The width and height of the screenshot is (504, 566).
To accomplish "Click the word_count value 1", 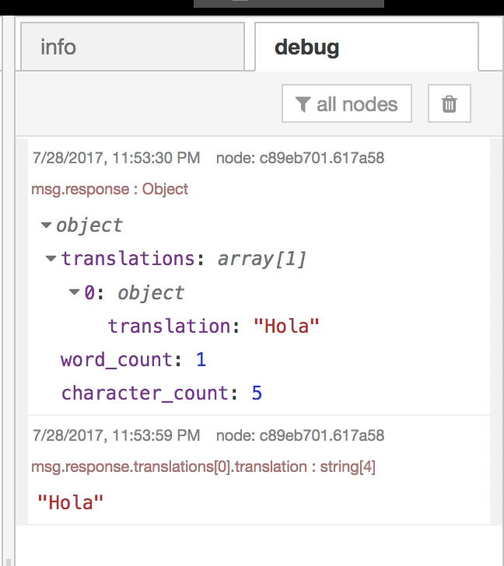I will (x=201, y=360).
